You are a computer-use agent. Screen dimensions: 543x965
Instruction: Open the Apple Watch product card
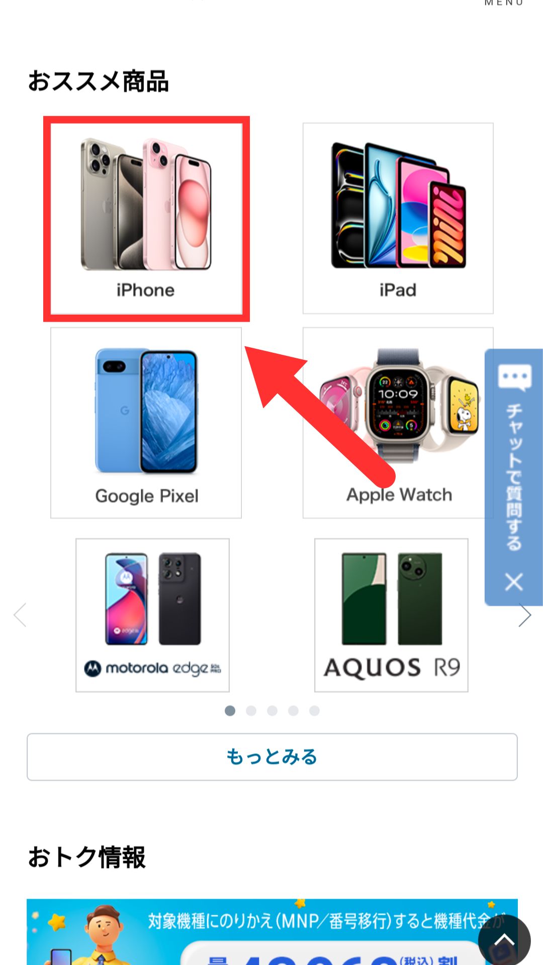coord(398,423)
